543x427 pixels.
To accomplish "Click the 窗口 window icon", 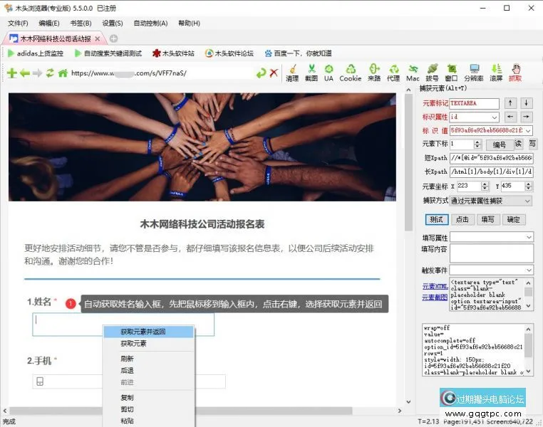I will coord(451,73).
